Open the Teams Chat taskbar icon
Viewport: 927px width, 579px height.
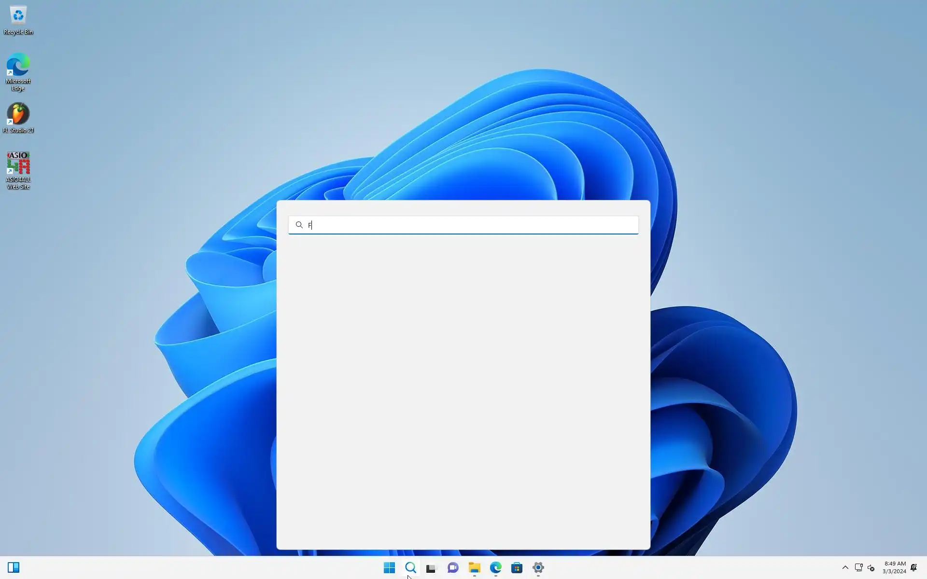453,567
